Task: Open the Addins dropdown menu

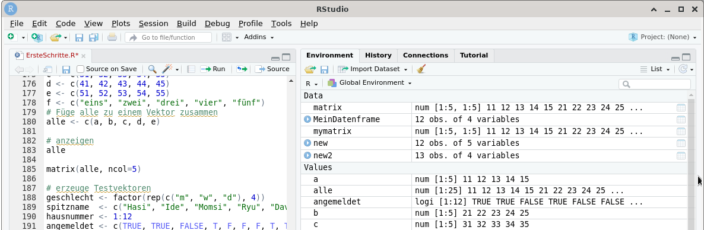Action: (x=259, y=37)
